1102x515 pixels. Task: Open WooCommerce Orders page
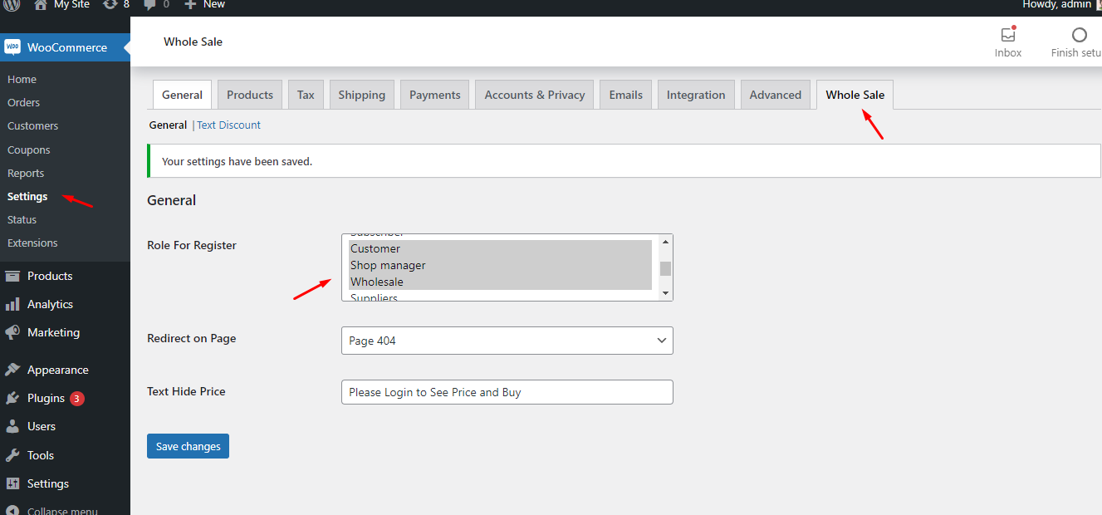(24, 103)
